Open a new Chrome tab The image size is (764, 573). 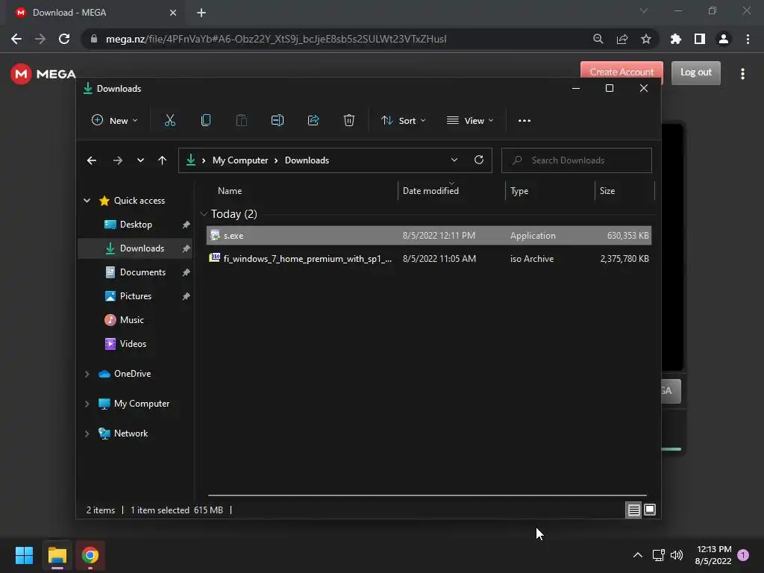201,13
